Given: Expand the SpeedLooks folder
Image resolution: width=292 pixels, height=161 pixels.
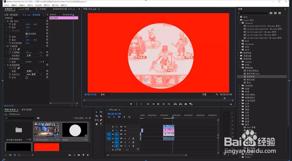Looking at the screenshot, I should [240, 44].
